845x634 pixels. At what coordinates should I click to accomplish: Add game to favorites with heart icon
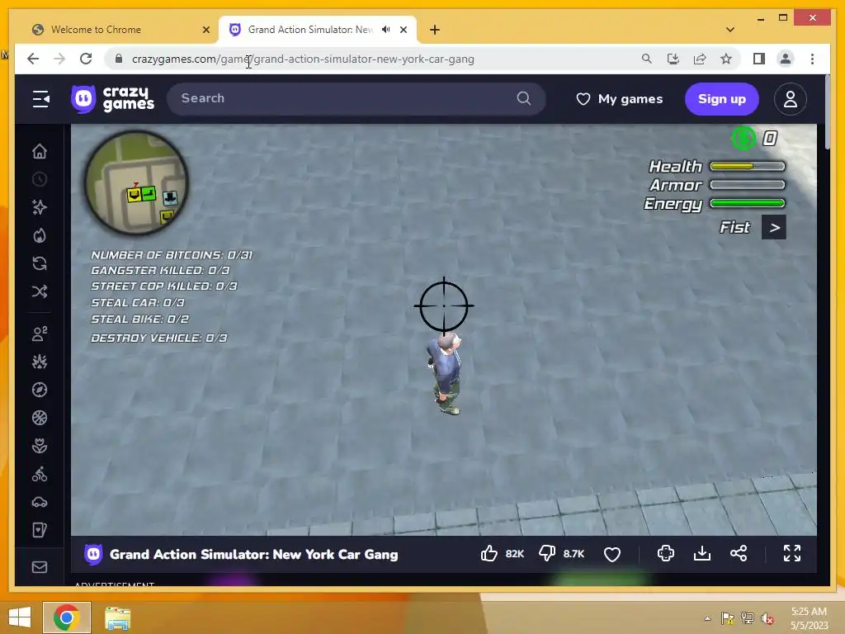pos(612,554)
